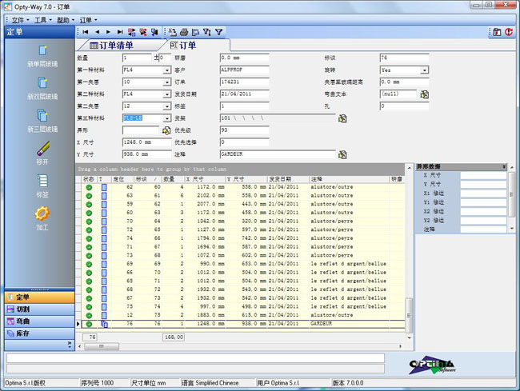520x391 pixels.
Task: Expand the 第二夹层 dropdown showing 12
Action: click(x=167, y=106)
